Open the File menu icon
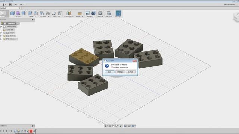 click(x=3, y=4)
